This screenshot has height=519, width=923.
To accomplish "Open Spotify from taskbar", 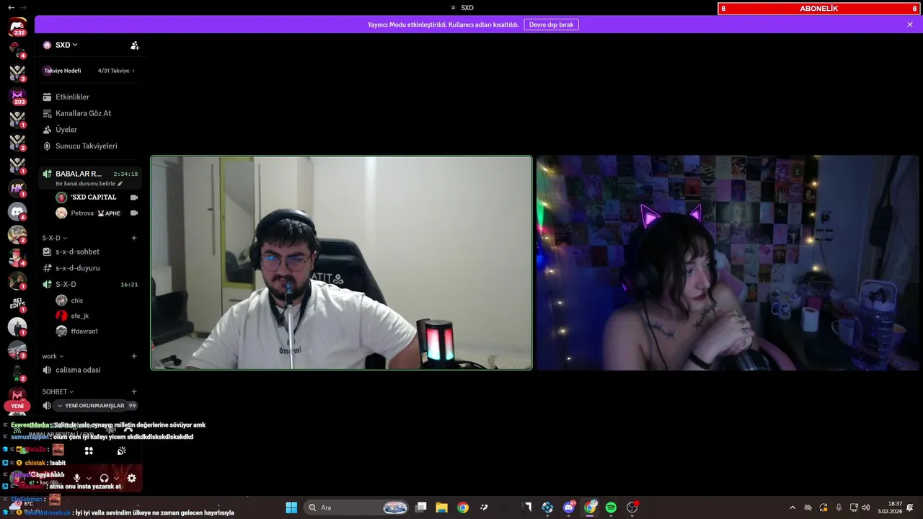I will coord(611,507).
